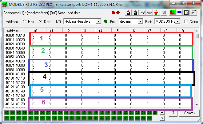Select row 40041-40050 address
The height and width of the screenshot is (124, 203).
(x=15, y=53)
